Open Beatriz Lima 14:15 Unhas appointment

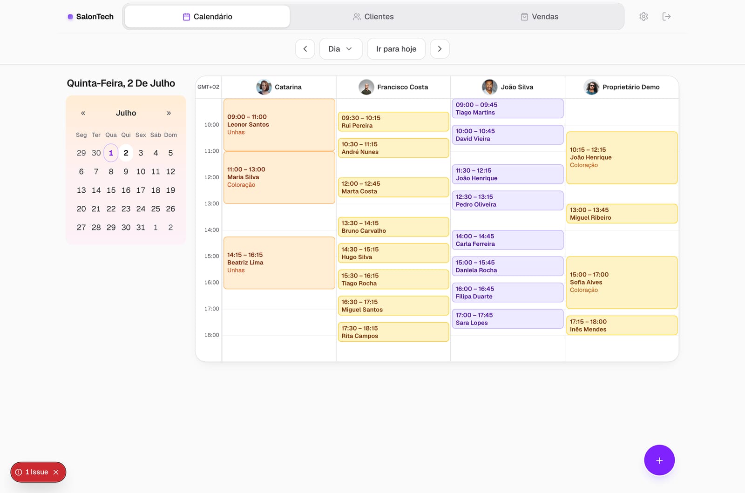click(x=279, y=263)
